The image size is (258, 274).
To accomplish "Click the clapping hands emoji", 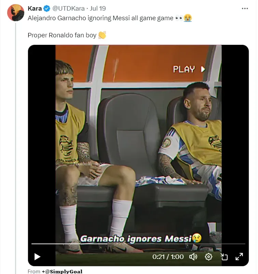I will click(x=102, y=35).
